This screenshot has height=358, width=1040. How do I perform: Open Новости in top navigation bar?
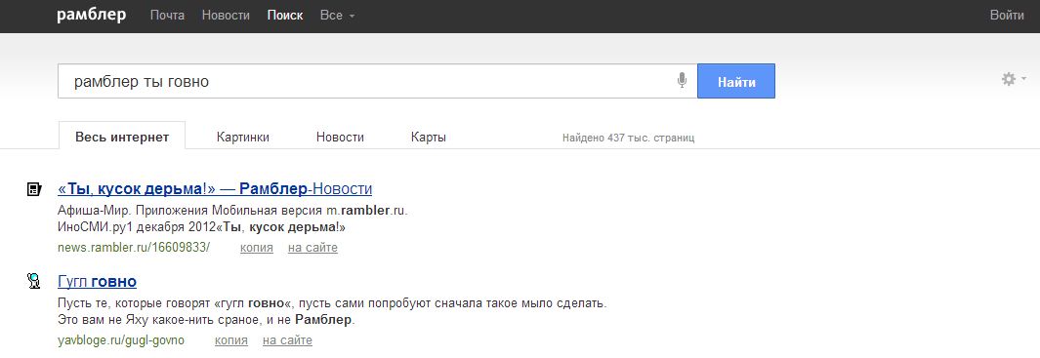(226, 16)
